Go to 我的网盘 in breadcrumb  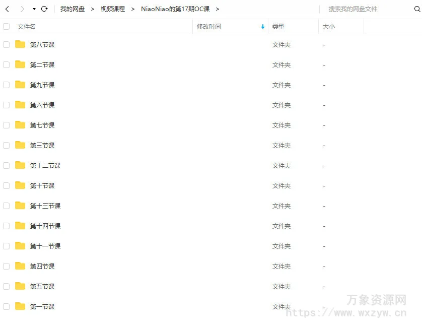pos(73,9)
